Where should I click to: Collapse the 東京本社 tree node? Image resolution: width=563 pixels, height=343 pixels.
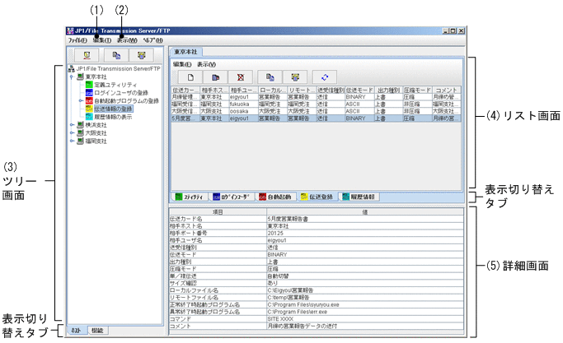coord(72,77)
